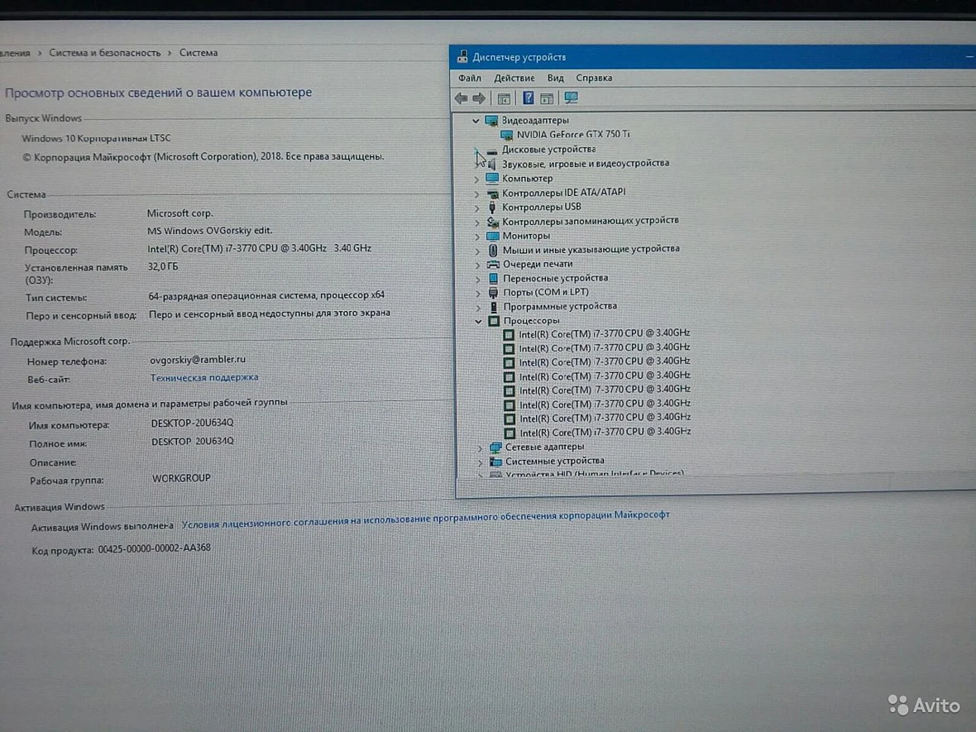This screenshot has width=976, height=732.
Task: Expand the Контроллеры IDE ATA/ATAPI node
Action: 476,194
